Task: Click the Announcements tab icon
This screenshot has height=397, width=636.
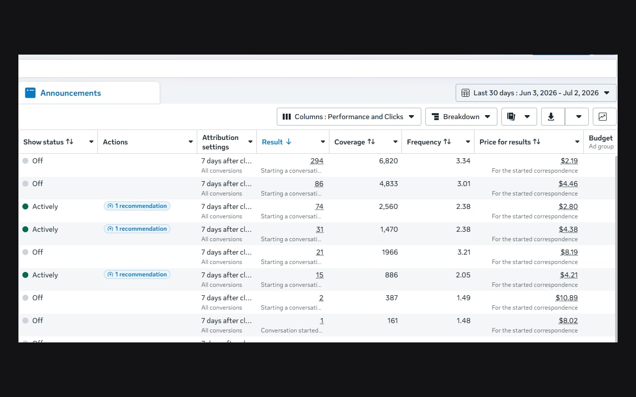Action: pyautogui.click(x=30, y=93)
